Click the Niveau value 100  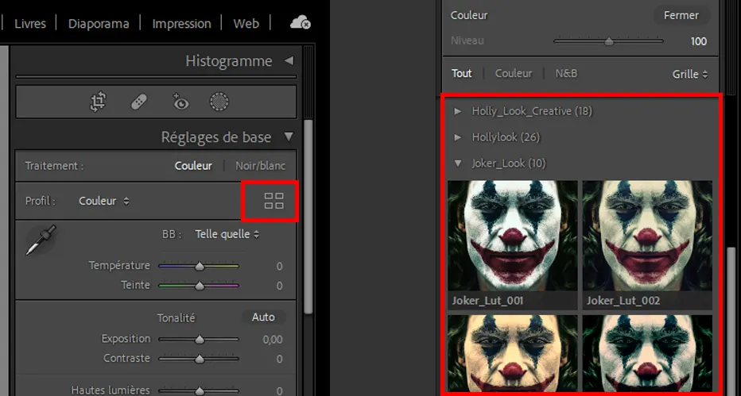[x=699, y=41]
